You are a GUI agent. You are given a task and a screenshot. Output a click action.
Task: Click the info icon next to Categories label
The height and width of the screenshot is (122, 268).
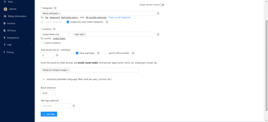55,8
